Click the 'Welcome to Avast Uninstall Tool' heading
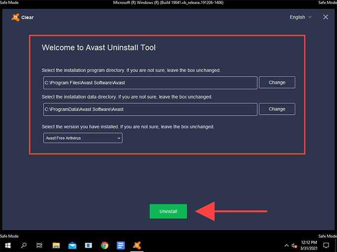The height and width of the screenshot is (252, 337). (x=99, y=47)
